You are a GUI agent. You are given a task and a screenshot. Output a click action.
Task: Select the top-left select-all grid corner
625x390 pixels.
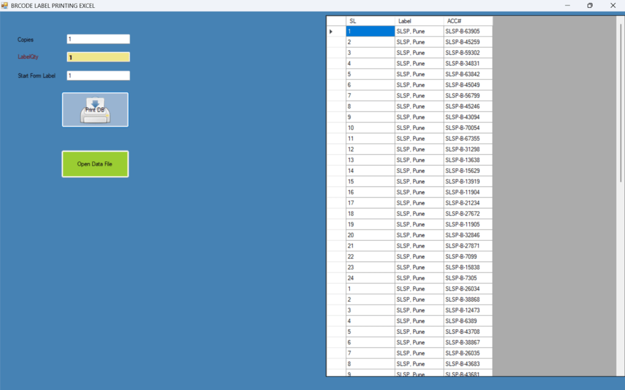click(336, 21)
